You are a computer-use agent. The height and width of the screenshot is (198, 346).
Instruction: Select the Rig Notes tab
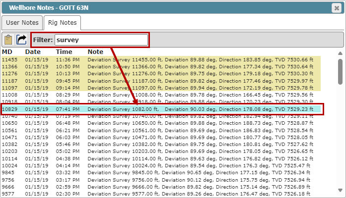62,23
